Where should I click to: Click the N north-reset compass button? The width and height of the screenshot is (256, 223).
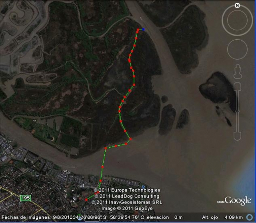click(x=237, y=6)
